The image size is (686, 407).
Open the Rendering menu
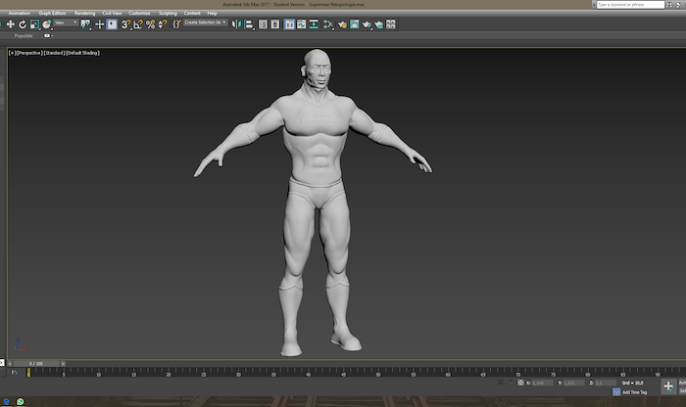84,13
